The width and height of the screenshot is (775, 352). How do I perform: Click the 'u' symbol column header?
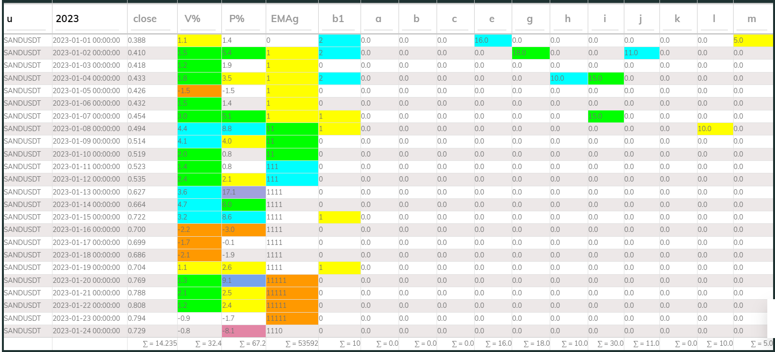(10, 19)
